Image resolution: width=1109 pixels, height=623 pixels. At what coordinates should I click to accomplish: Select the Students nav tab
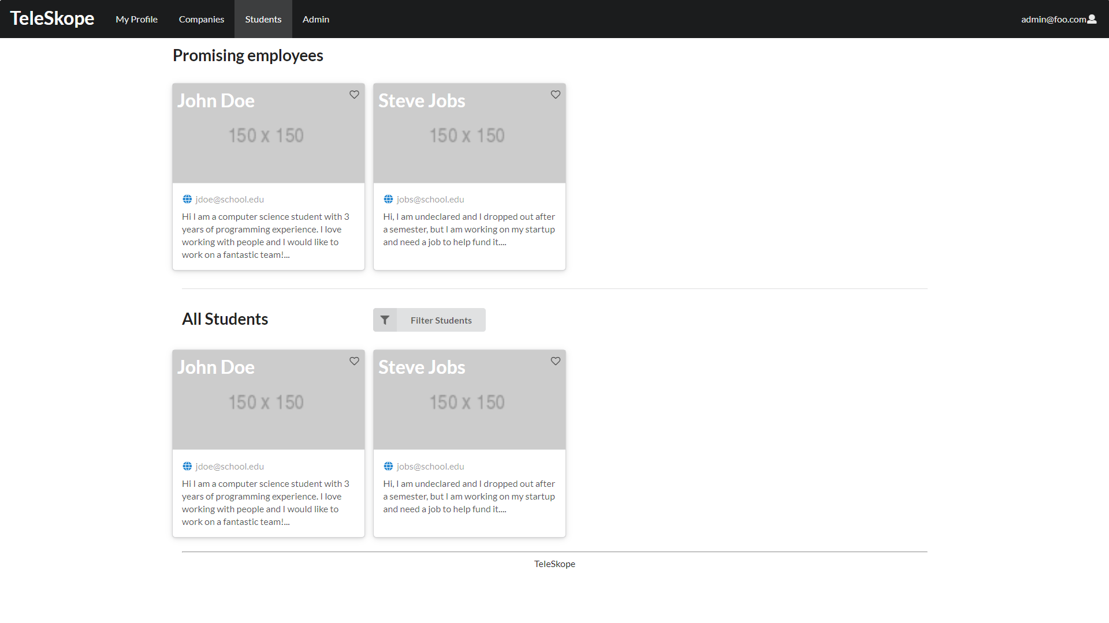pos(263,19)
